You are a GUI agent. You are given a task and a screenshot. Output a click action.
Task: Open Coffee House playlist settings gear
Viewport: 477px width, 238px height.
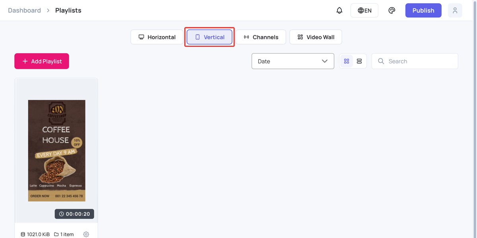coord(86,234)
